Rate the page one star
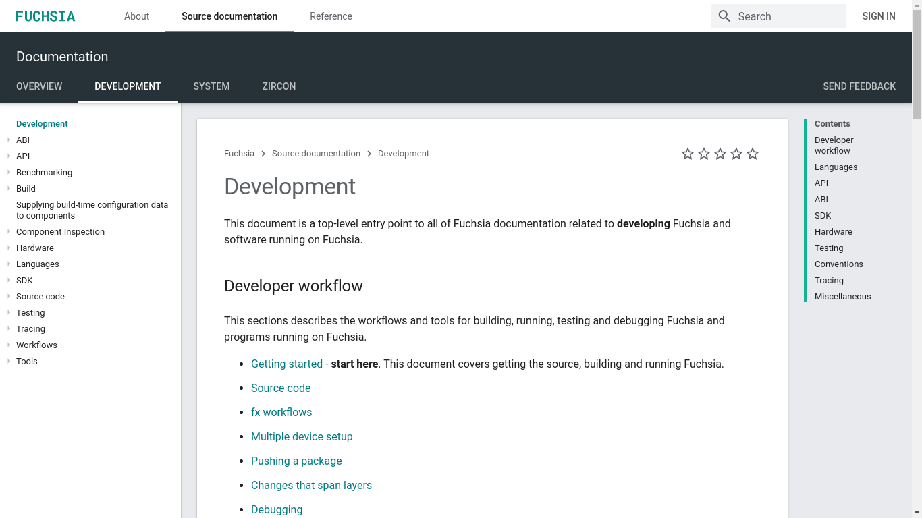Image resolution: width=922 pixels, height=518 pixels. pyautogui.click(x=688, y=154)
